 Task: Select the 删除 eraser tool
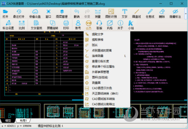click(x=162, y=13)
